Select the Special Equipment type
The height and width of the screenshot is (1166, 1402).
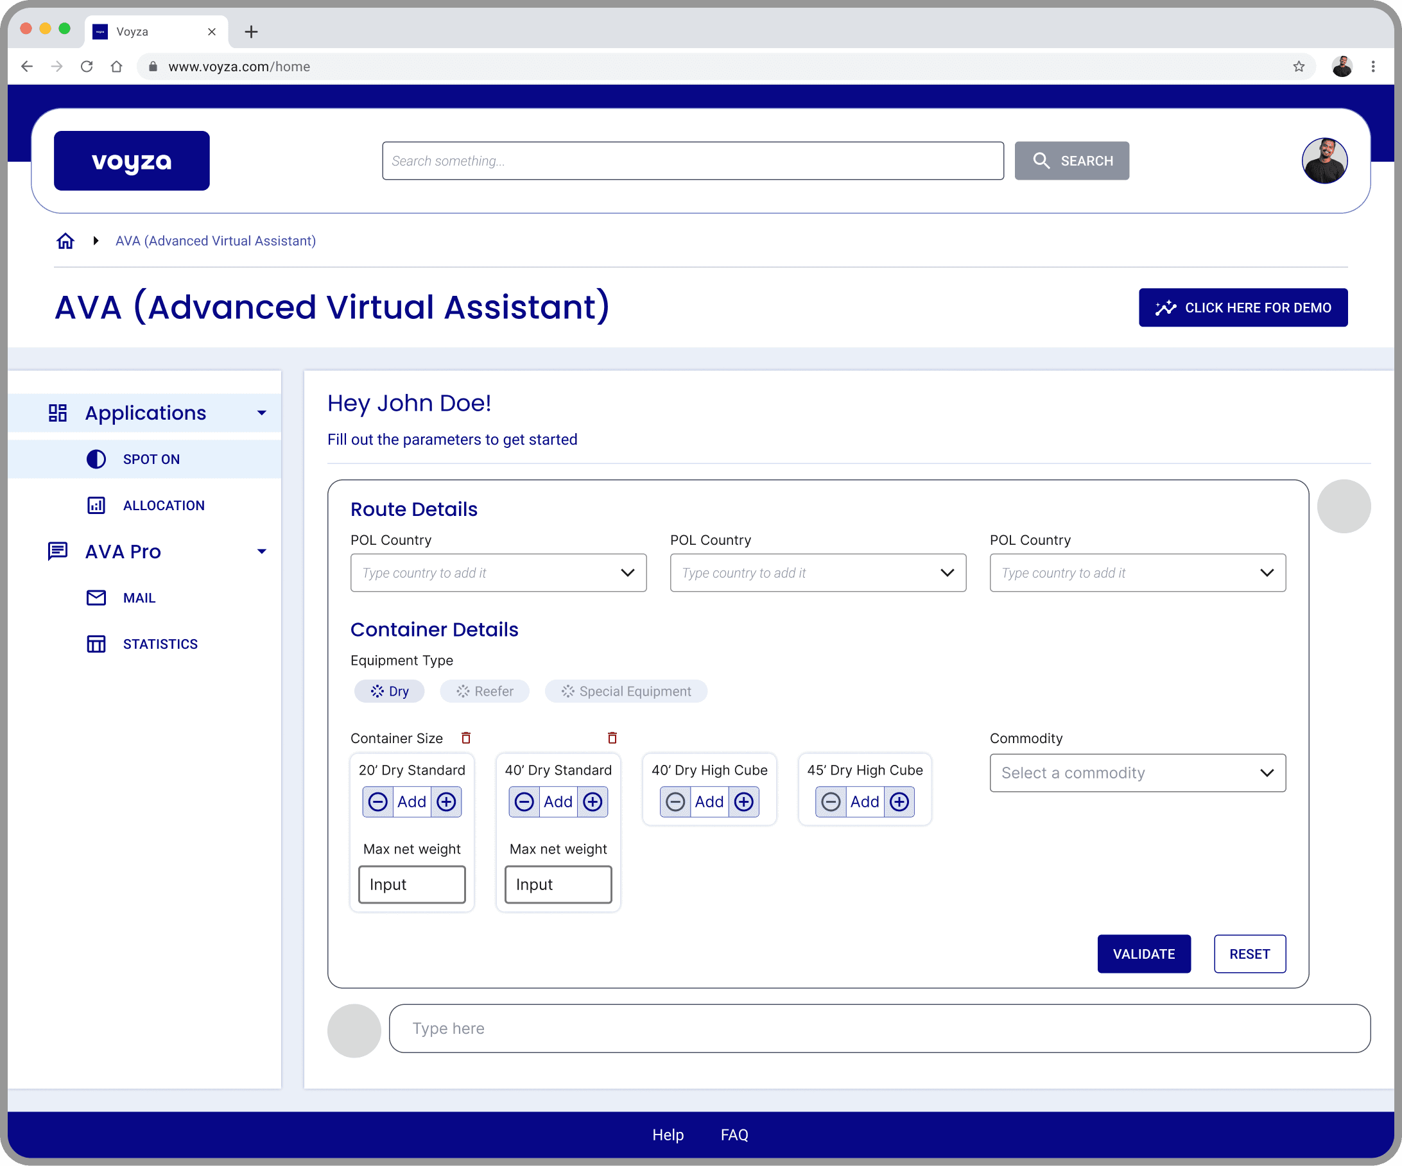(627, 692)
